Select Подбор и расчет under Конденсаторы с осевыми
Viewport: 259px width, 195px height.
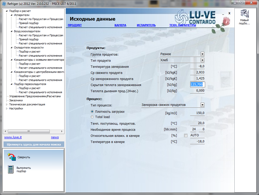point(29,64)
